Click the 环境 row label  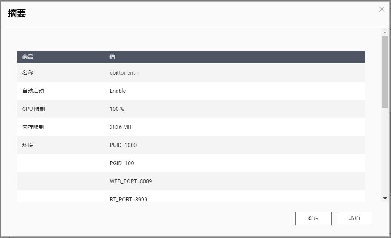coord(28,145)
